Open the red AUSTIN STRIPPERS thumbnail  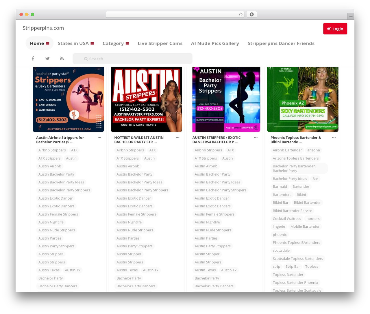coord(147,99)
